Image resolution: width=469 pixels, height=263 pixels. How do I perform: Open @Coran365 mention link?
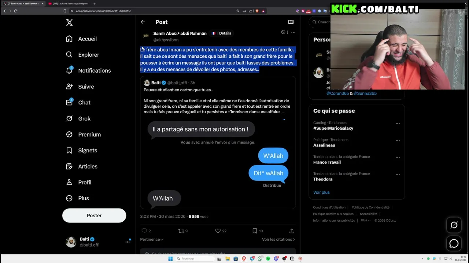[x=337, y=94]
